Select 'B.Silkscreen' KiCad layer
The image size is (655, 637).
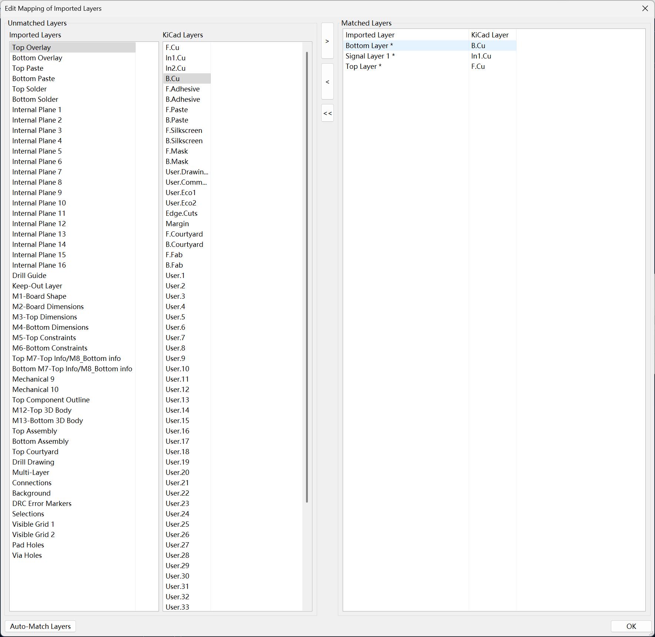tap(187, 141)
